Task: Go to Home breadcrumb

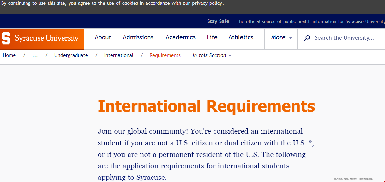Action: pyautogui.click(x=9, y=55)
